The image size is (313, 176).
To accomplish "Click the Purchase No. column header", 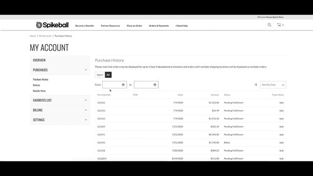I will pyautogui.click(x=104, y=95).
